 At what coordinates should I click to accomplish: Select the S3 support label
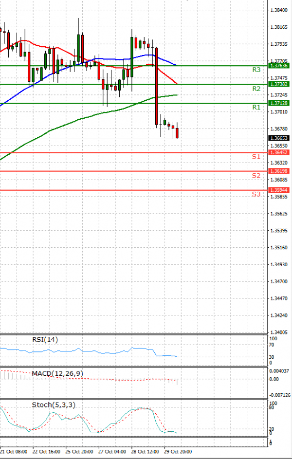(x=256, y=194)
